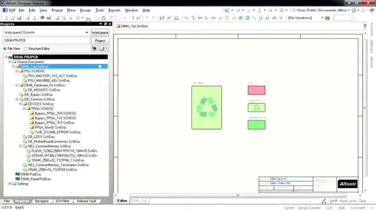Click the print toolbar icon

pyautogui.click(x=27, y=18)
